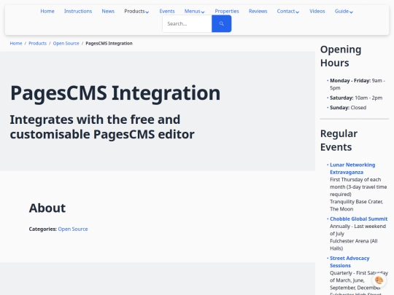Open the Reviews nav item

pyautogui.click(x=258, y=11)
